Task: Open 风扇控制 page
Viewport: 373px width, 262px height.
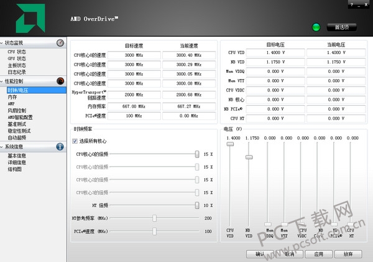Action: [x=17, y=111]
